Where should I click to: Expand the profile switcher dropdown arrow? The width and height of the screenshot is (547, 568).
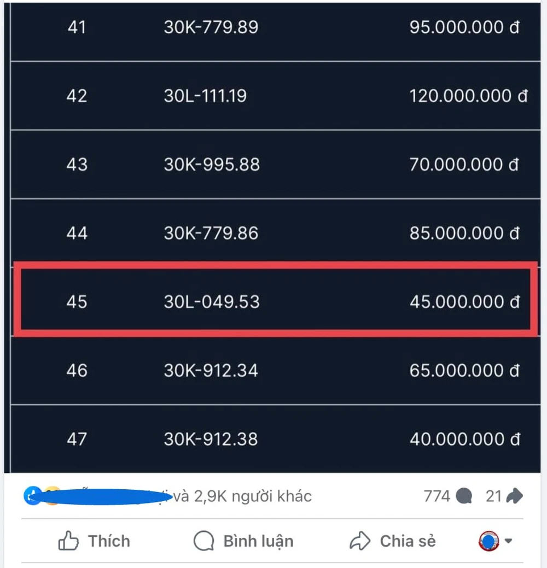tap(509, 541)
